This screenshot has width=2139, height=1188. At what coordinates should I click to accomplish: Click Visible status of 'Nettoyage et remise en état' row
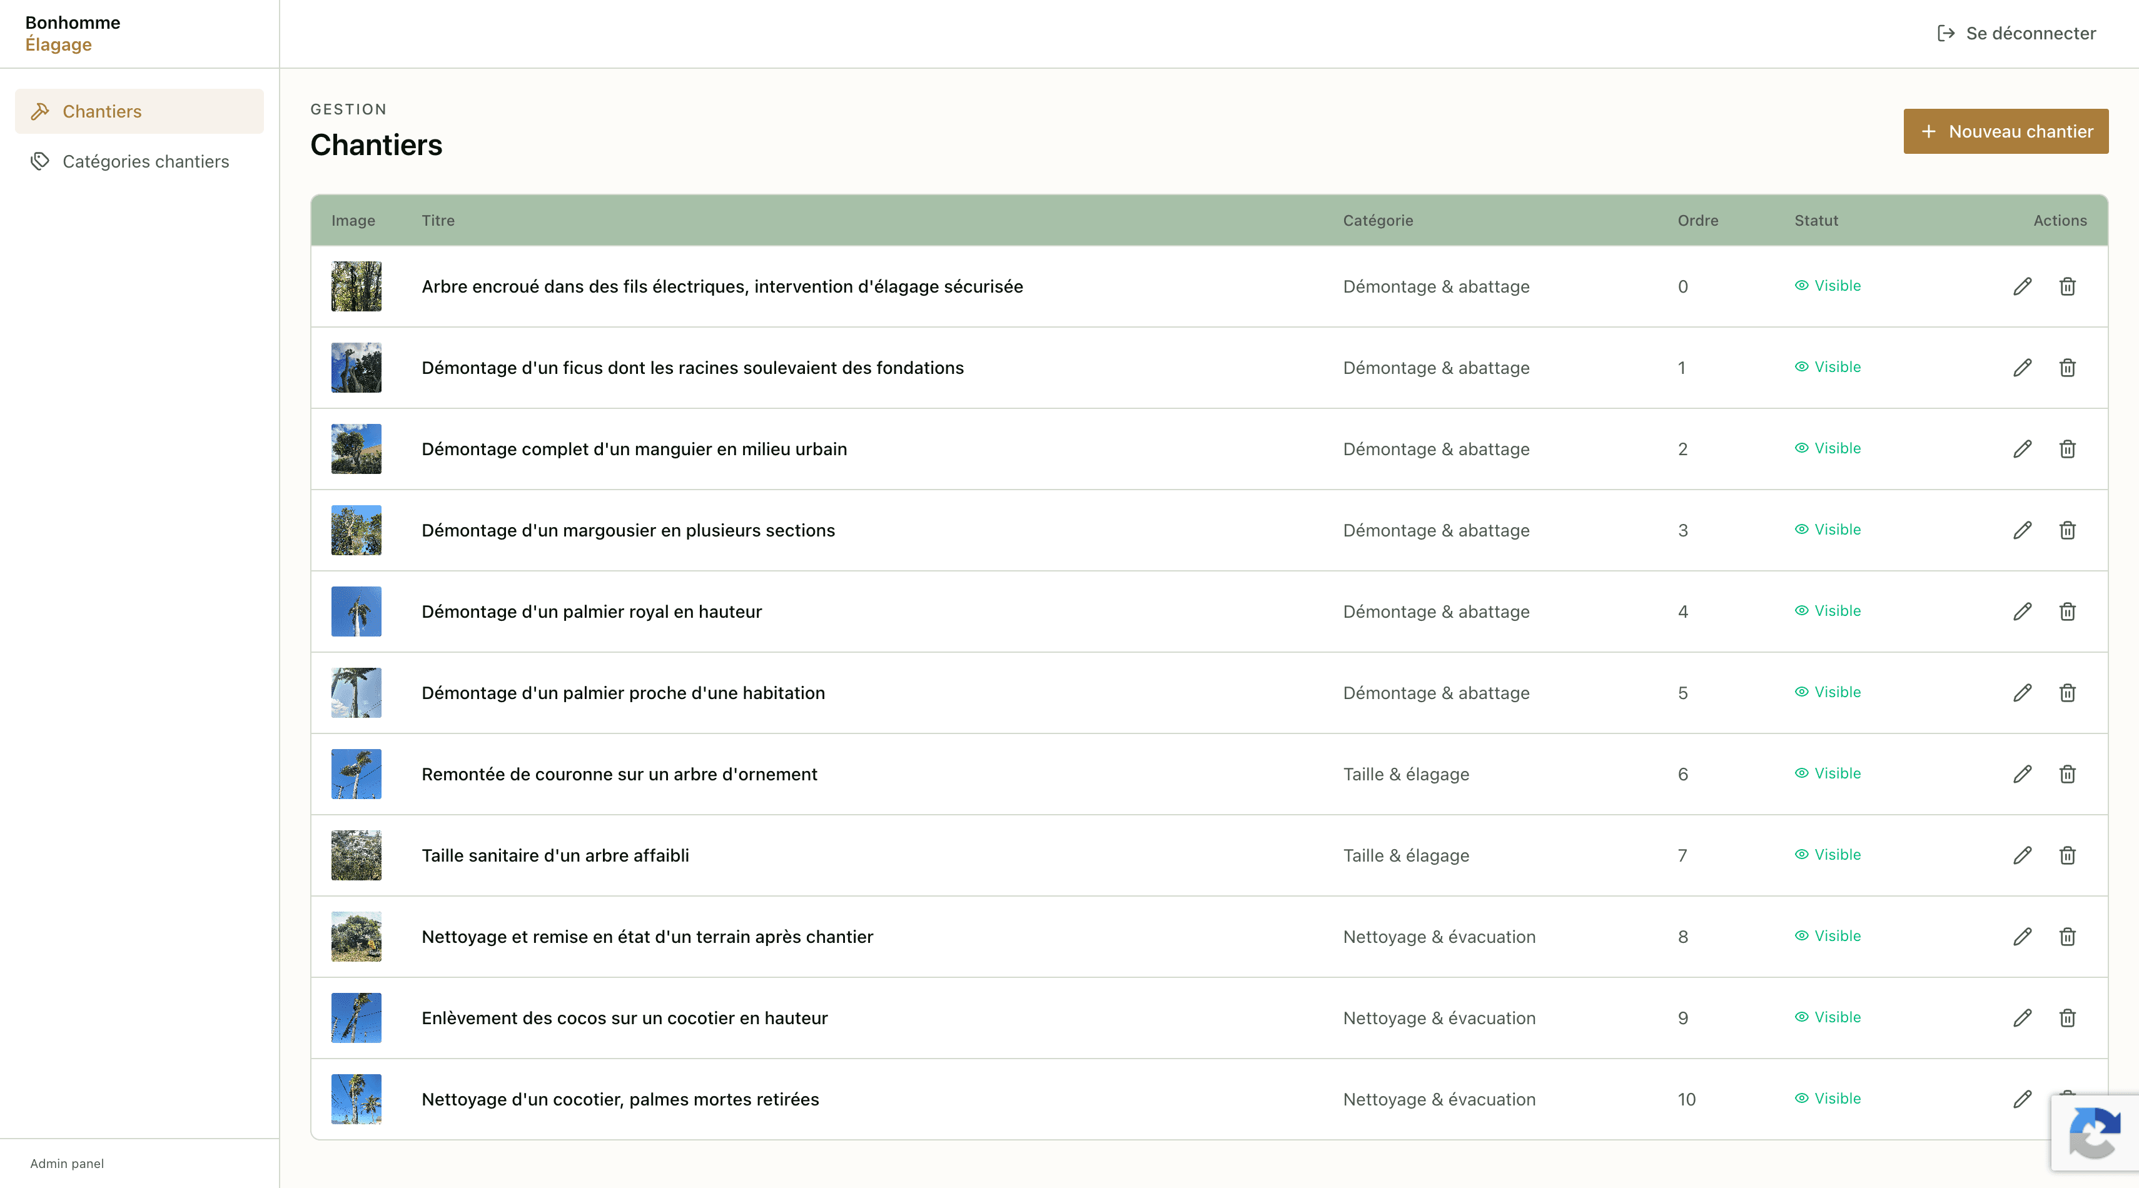point(1827,937)
